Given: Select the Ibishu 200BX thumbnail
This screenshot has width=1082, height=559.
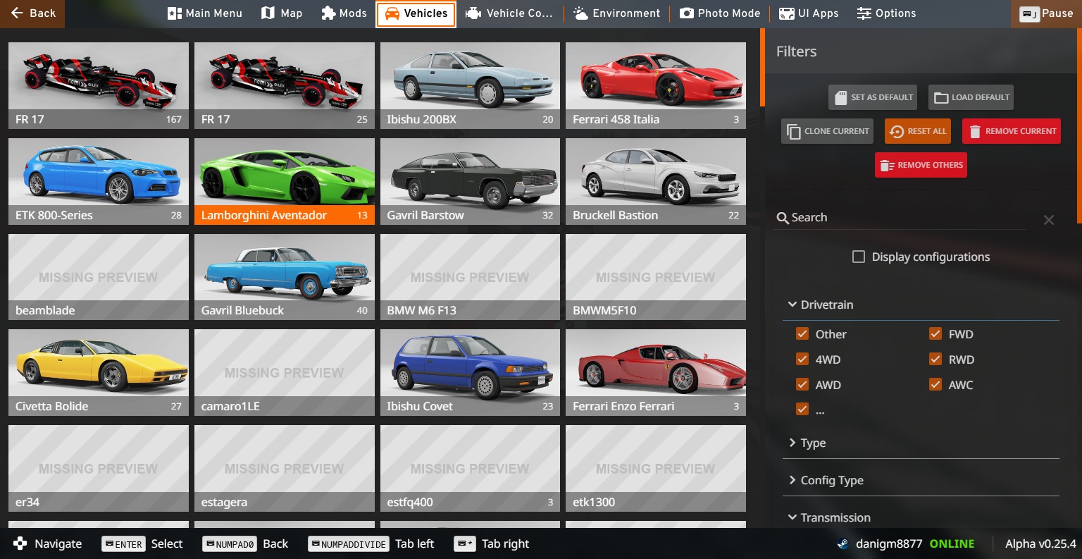Looking at the screenshot, I should [x=470, y=85].
